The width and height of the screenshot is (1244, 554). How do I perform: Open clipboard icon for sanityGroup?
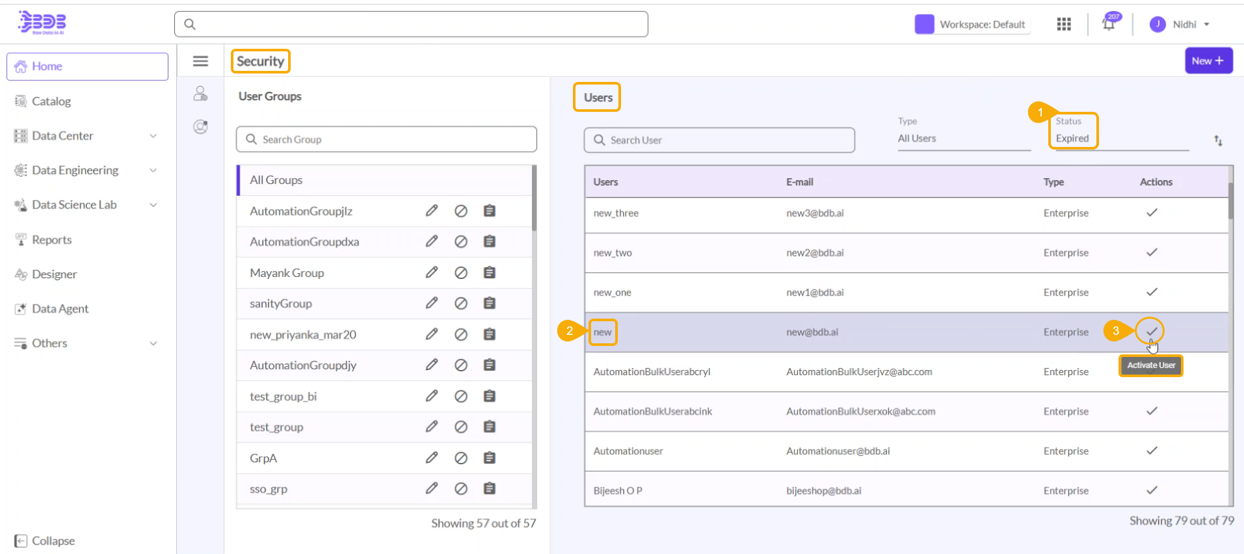tap(490, 303)
